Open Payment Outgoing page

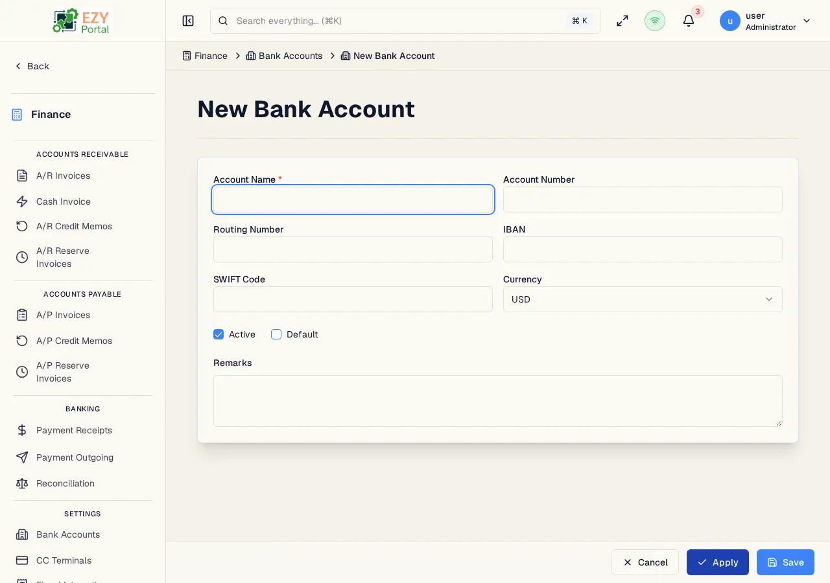point(75,457)
